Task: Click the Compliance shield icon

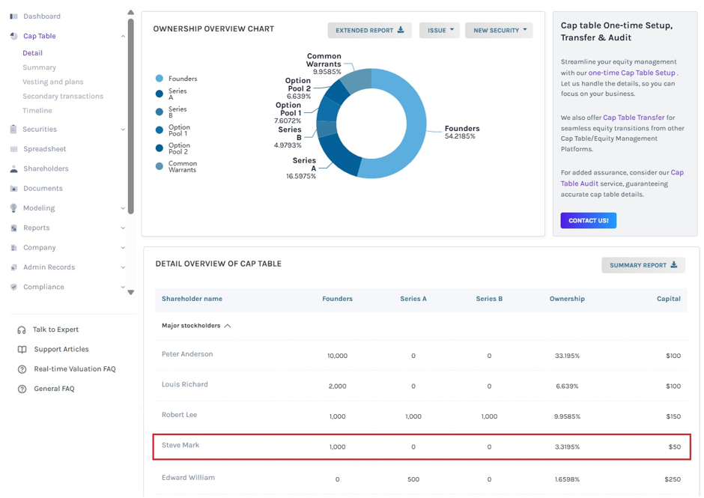Action: click(14, 287)
